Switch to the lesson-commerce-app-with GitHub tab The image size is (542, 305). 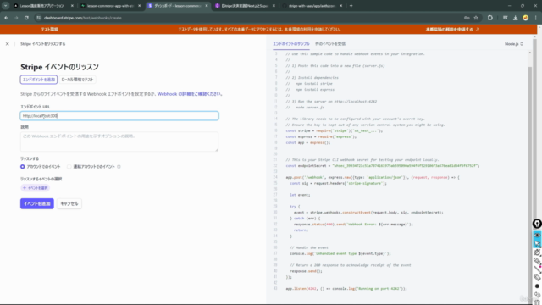[x=110, y=6]
